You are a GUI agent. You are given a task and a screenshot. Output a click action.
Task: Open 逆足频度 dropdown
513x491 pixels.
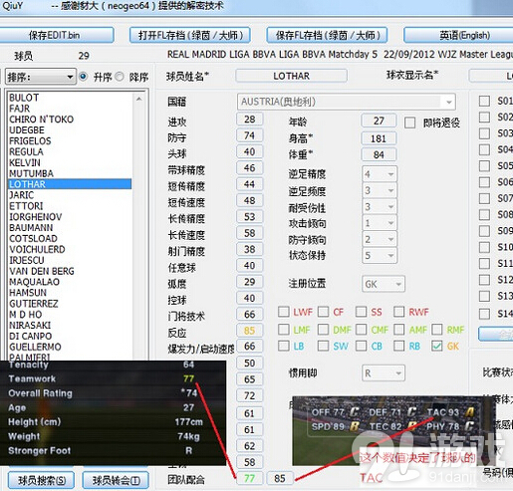coord(379,190)
